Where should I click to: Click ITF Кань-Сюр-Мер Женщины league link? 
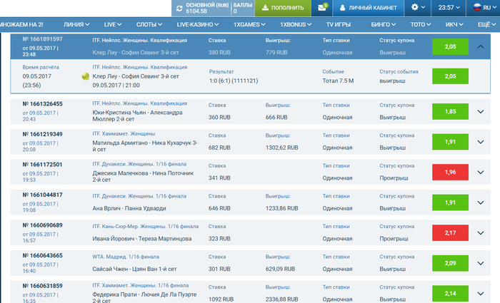tap(146, 227)
